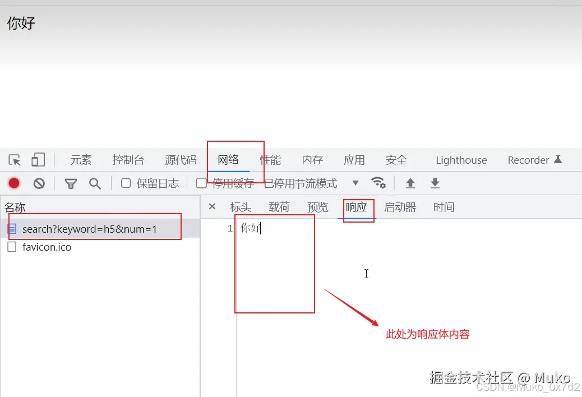The width and height of the screenshot is (582, 397).
Task: Check the checkbox next to favicon.ico
Action: point(11,247)
